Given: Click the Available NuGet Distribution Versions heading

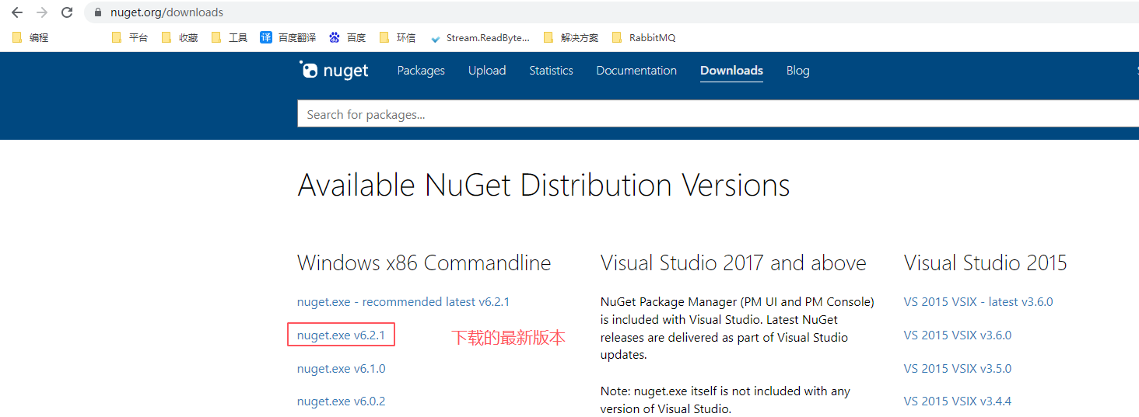Looking at the screenshot, I should click(x=544, y=186).
